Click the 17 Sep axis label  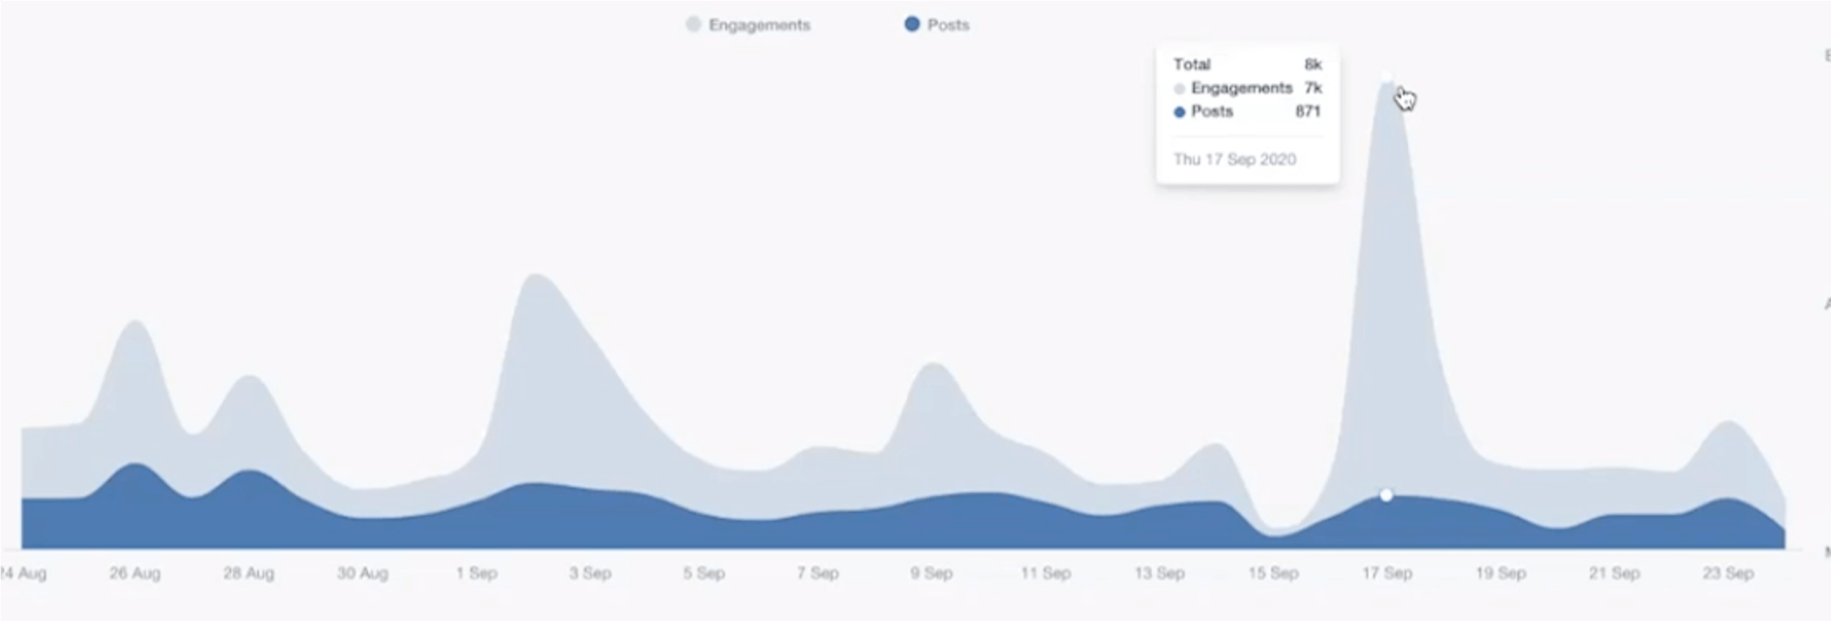tap(1386, 573)
